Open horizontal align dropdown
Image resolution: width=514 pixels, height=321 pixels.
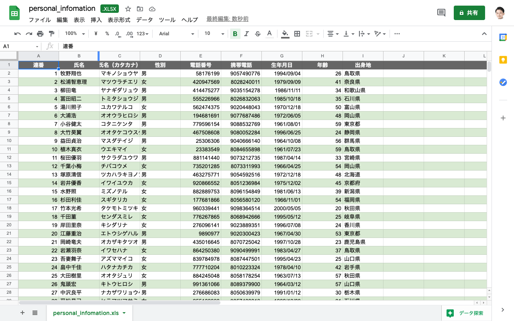333,34
